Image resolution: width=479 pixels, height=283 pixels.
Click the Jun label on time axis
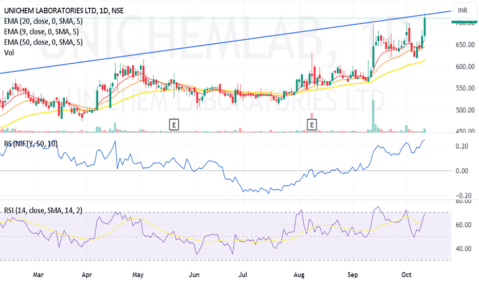point(194,275)
